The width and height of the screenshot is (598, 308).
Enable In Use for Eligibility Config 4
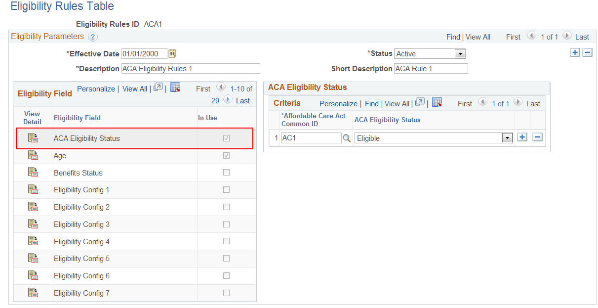click(x=226, y=241)
